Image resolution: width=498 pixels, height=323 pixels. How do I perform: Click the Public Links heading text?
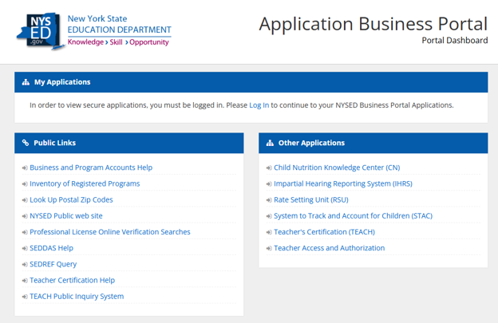tap(54, 143)
